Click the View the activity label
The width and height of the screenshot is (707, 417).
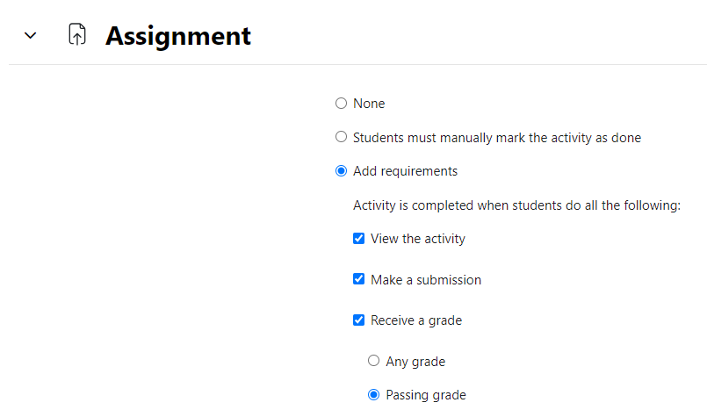click(417, 239)
